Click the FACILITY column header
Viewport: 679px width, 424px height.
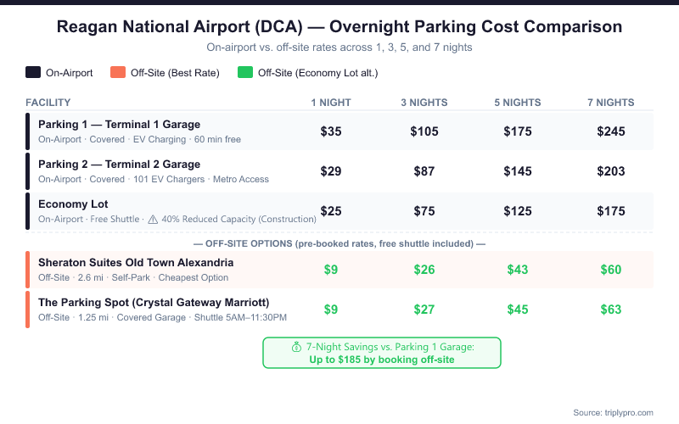48,103
